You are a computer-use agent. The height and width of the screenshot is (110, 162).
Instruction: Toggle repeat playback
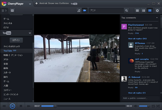coord(153,106)
